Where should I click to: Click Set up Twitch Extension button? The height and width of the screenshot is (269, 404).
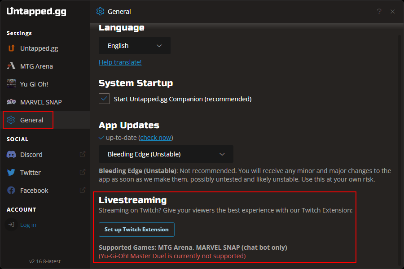point(136,230)
